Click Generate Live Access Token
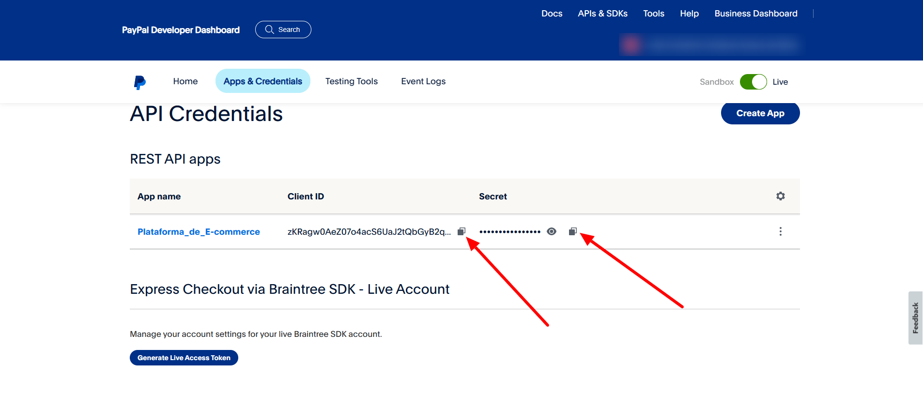Screen dimensions: 923x394 click(x=184, y=358)
